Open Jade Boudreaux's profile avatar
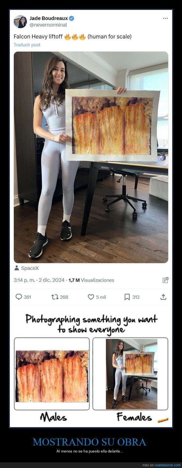The width and height of the screenshot is (182, 468). point(20,22)
